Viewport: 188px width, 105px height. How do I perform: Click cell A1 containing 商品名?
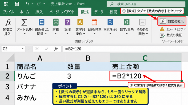40,66
